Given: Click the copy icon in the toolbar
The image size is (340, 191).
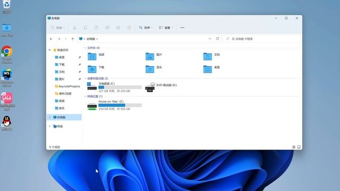Looking at the screenshot, I should [x=86, y=28].
